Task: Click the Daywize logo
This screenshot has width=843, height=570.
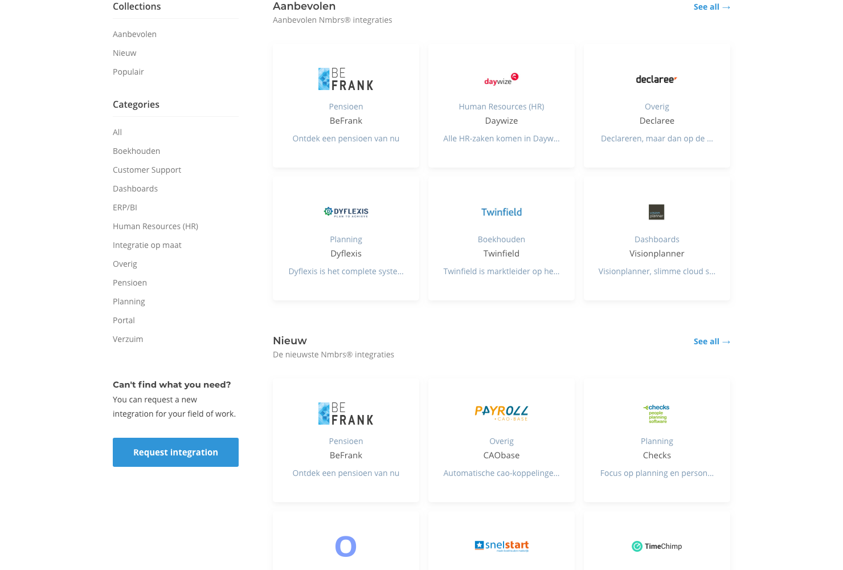Action: [x=501, y=79]
